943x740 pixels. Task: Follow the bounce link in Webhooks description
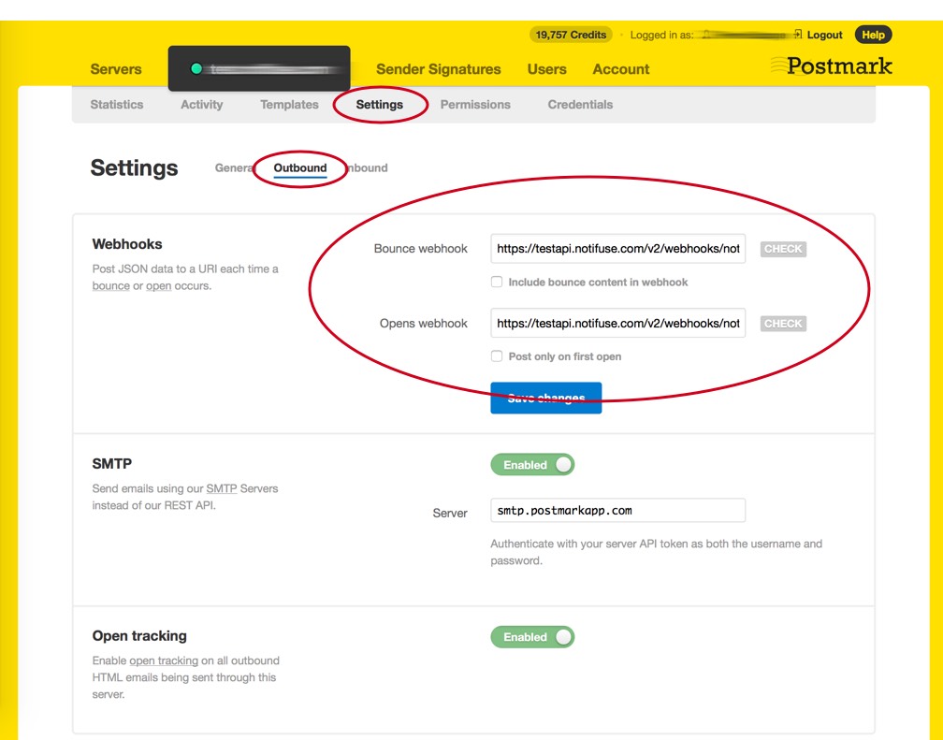[x=110, y=285]
